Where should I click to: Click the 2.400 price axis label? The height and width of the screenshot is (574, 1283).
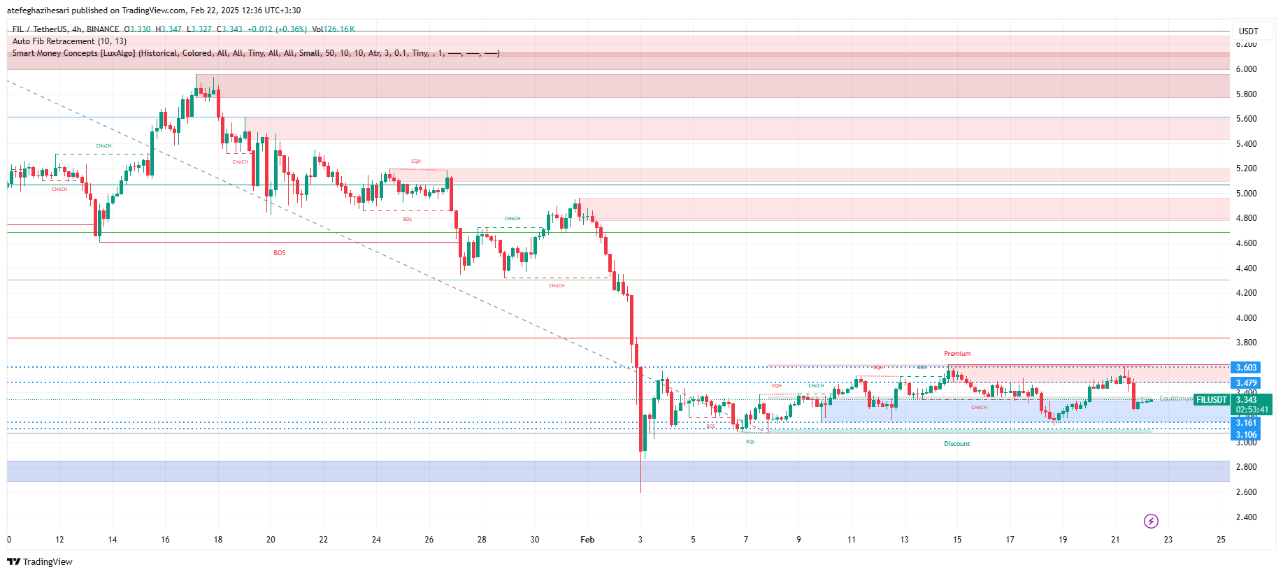(x=1246, y=517)
